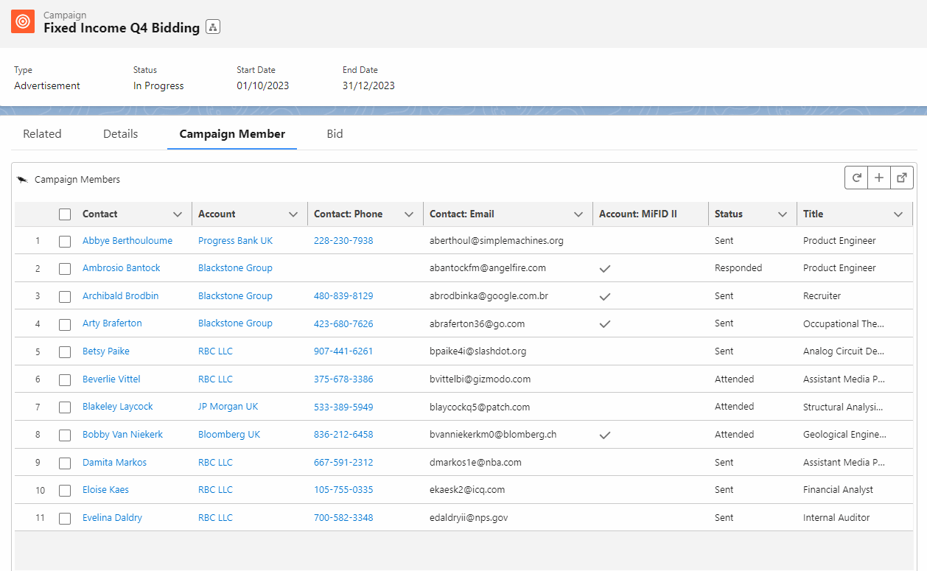Click the Recruiter title cell

822,295
